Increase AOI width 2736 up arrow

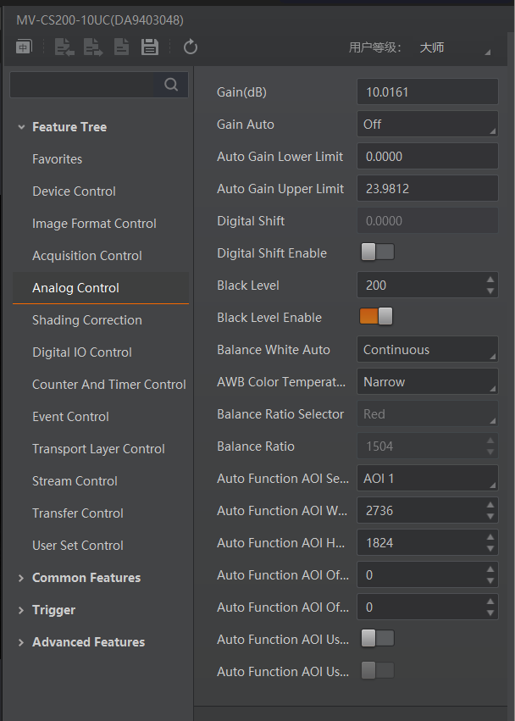[x=490, y=504]
